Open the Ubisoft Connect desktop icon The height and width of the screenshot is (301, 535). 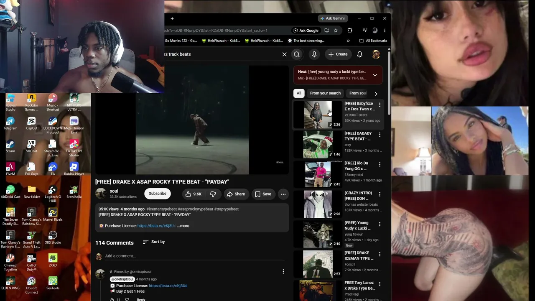coord(31,286)
